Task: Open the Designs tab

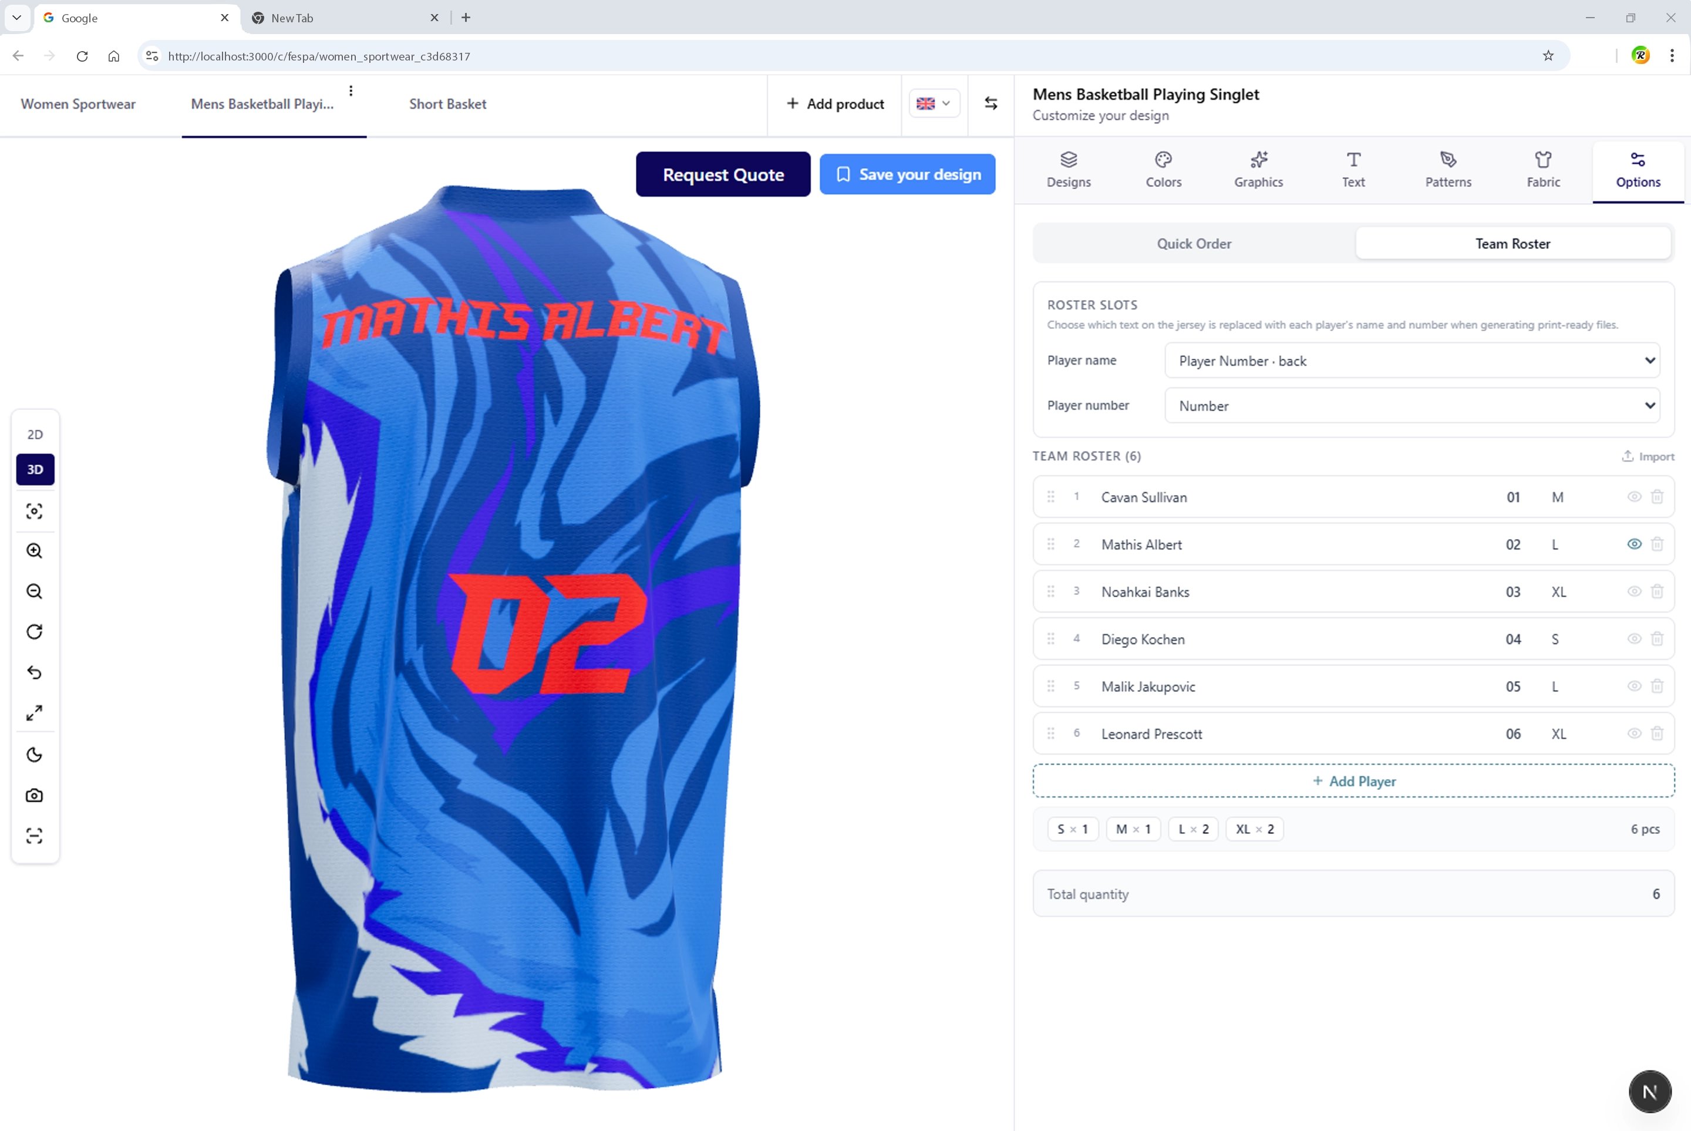Action: (1069, 170)
